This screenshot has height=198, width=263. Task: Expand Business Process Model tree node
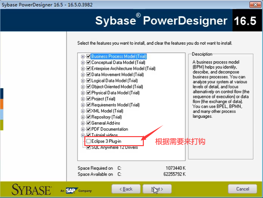click(x=83, y=57)
